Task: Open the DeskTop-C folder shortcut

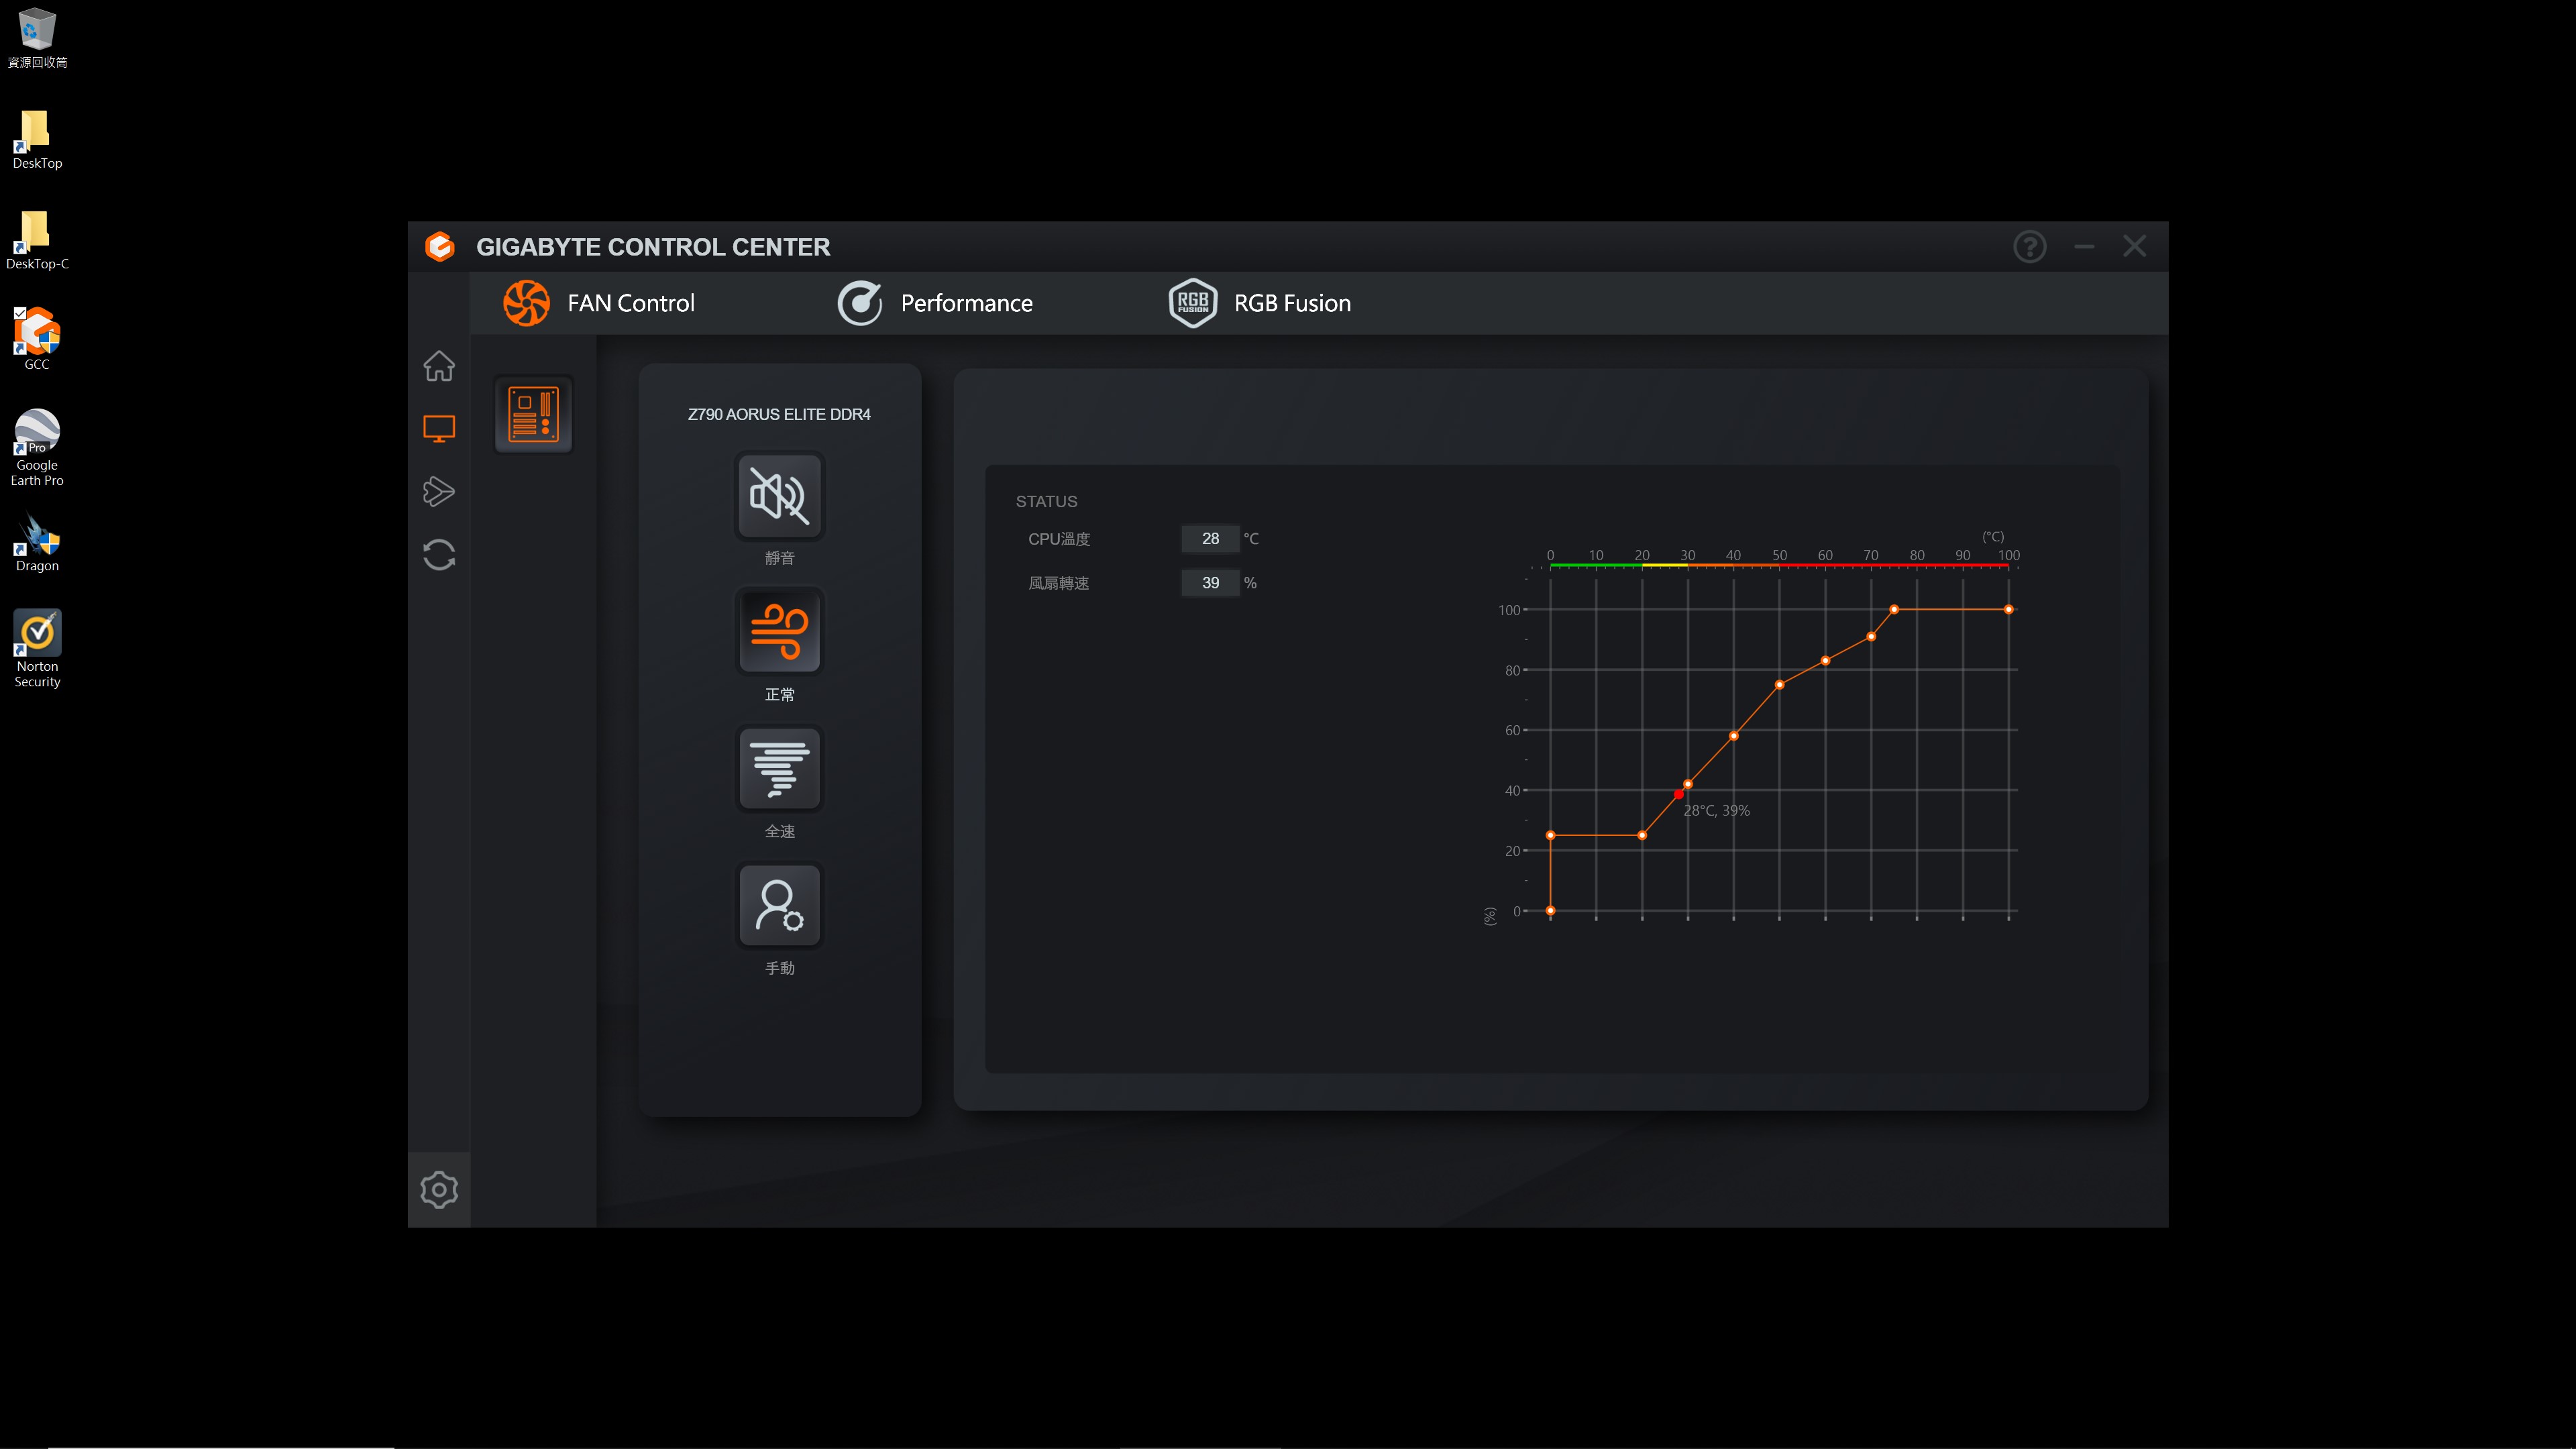Action: click(37, 240)
